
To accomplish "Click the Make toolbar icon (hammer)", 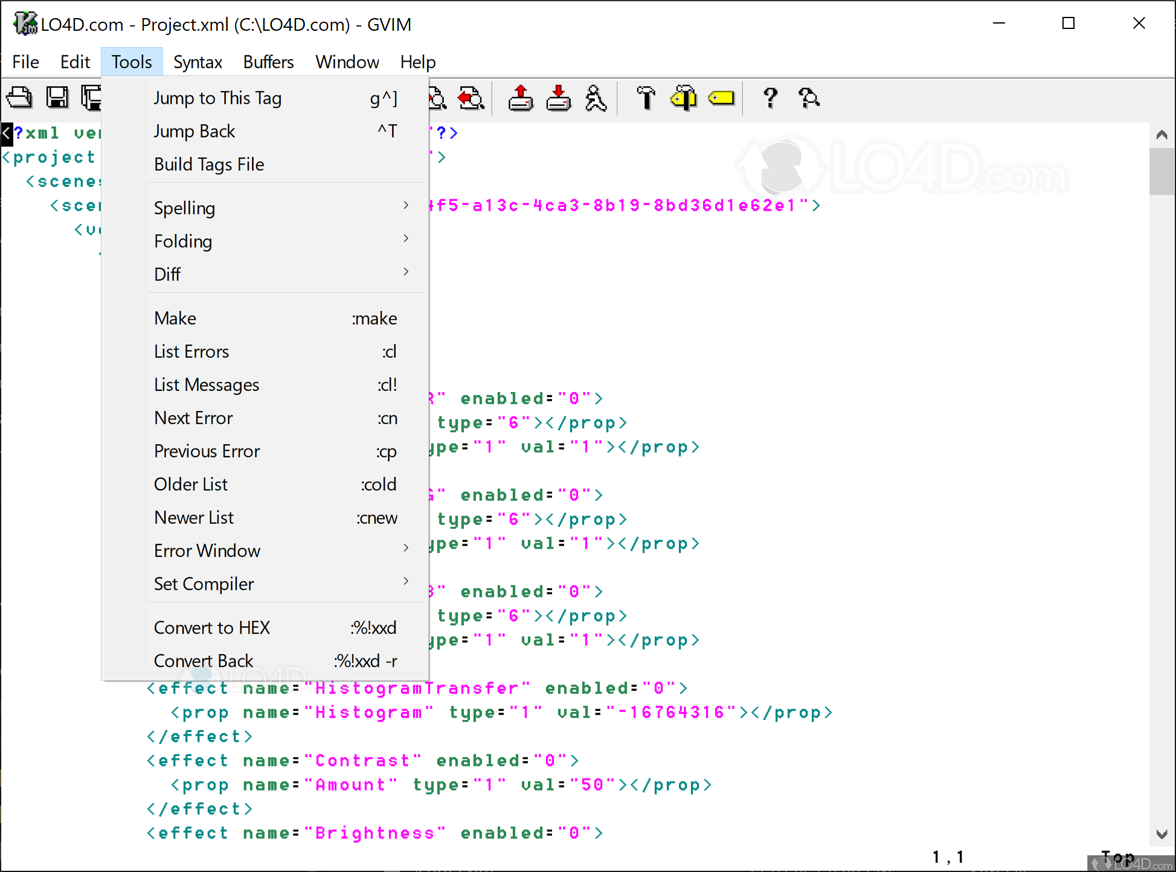I will (646, 97).
